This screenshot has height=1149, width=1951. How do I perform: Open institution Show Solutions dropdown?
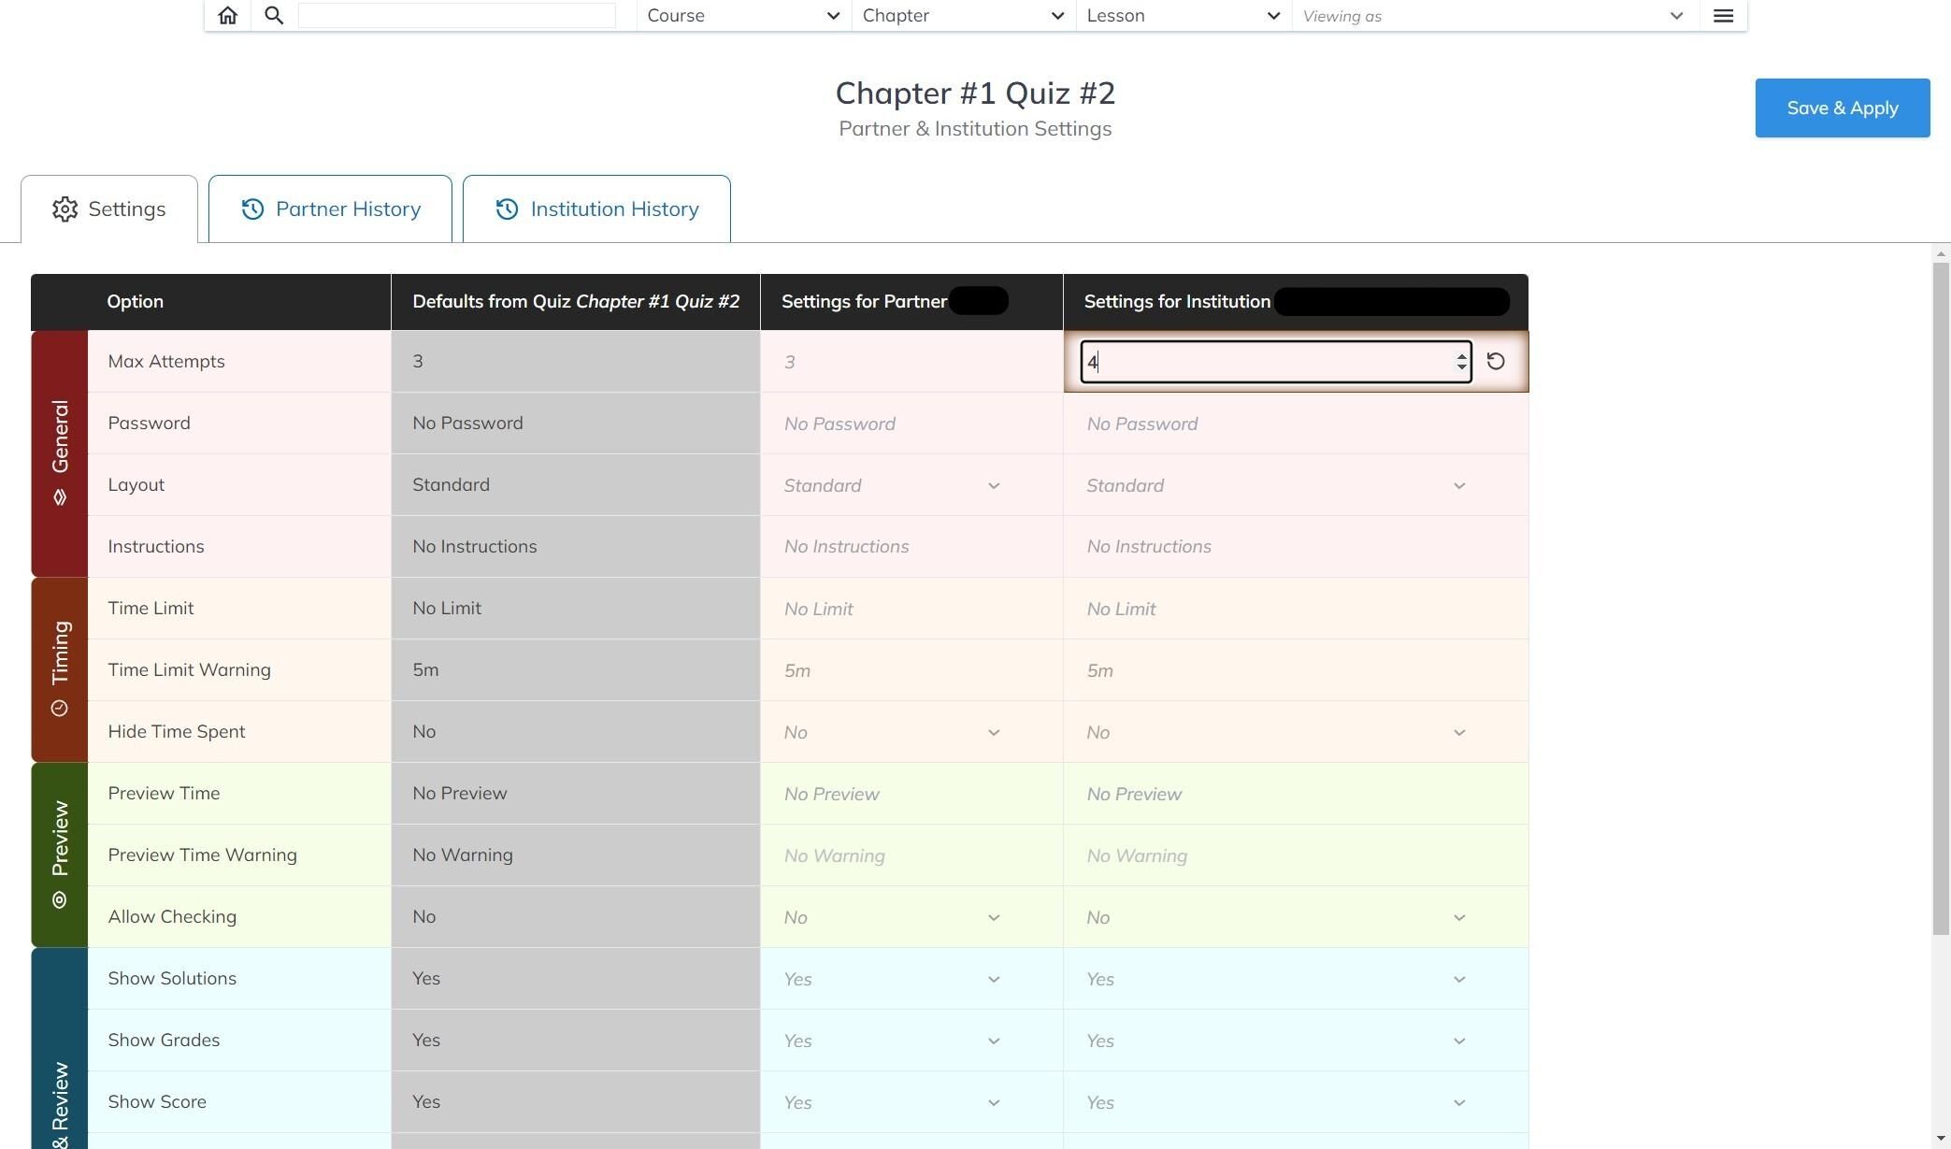click(1275, 979)
